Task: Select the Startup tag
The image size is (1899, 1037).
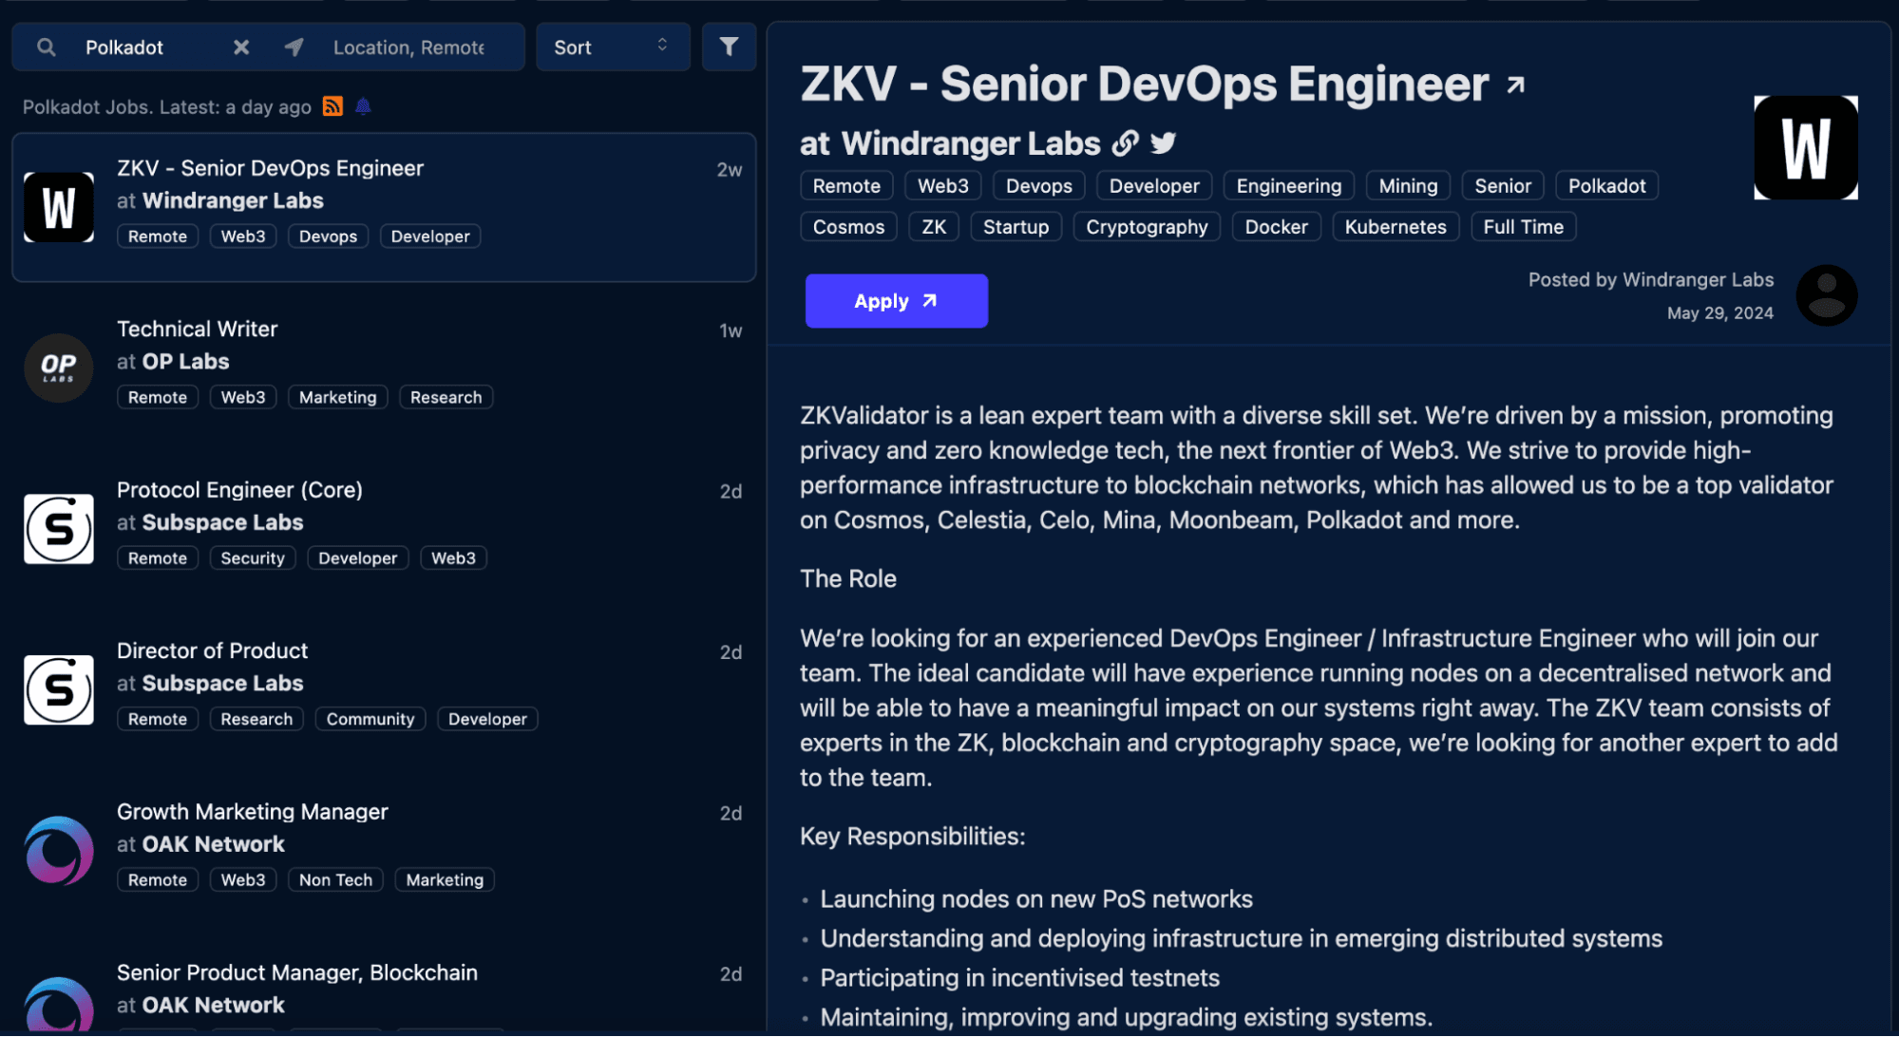Action: tap(1016, 227)
